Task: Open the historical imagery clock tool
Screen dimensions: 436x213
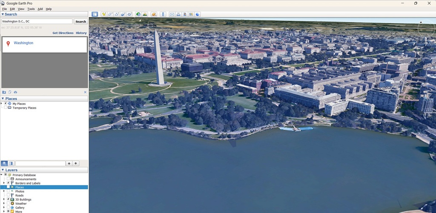Action: [138, 14]
